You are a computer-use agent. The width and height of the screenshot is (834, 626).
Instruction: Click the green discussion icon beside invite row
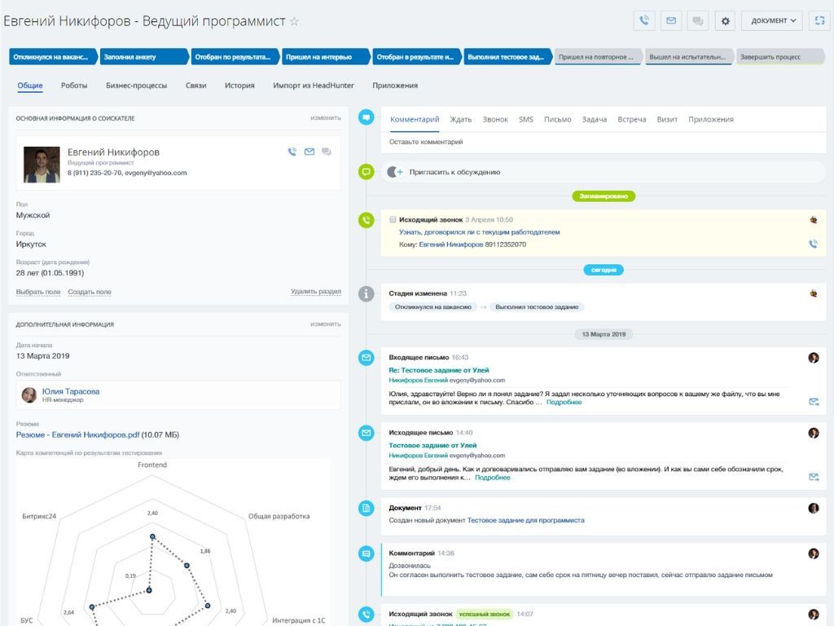pyautogui.click(x=366, y=172)
